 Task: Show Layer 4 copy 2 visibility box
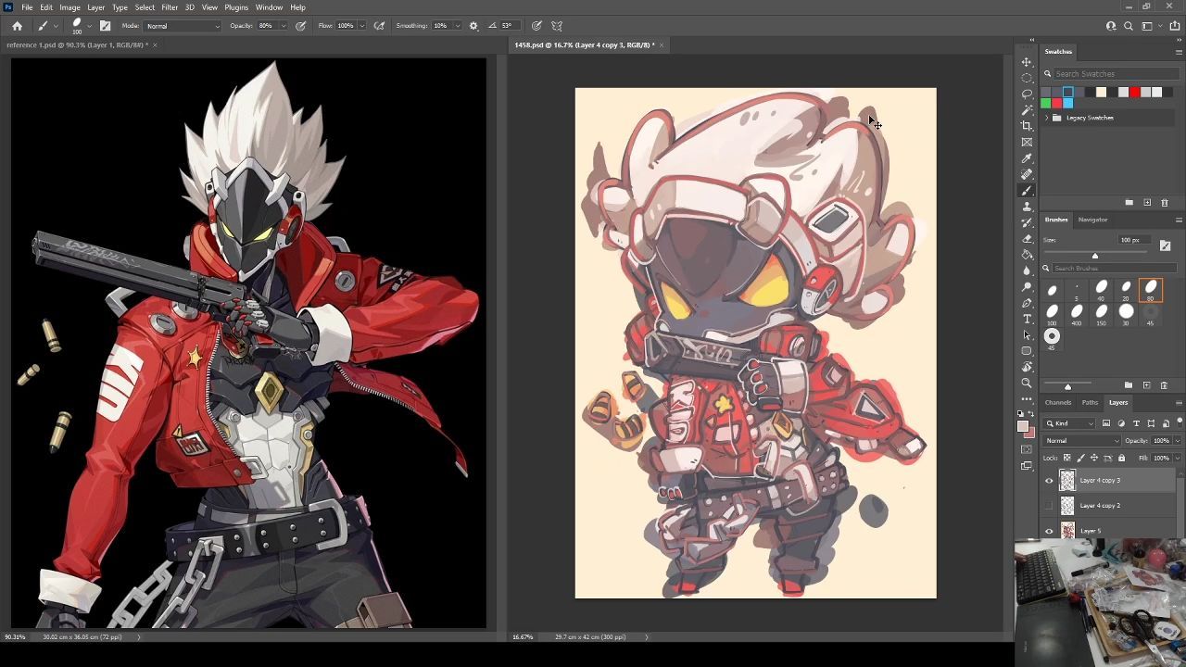click(x=1049, y=506)
